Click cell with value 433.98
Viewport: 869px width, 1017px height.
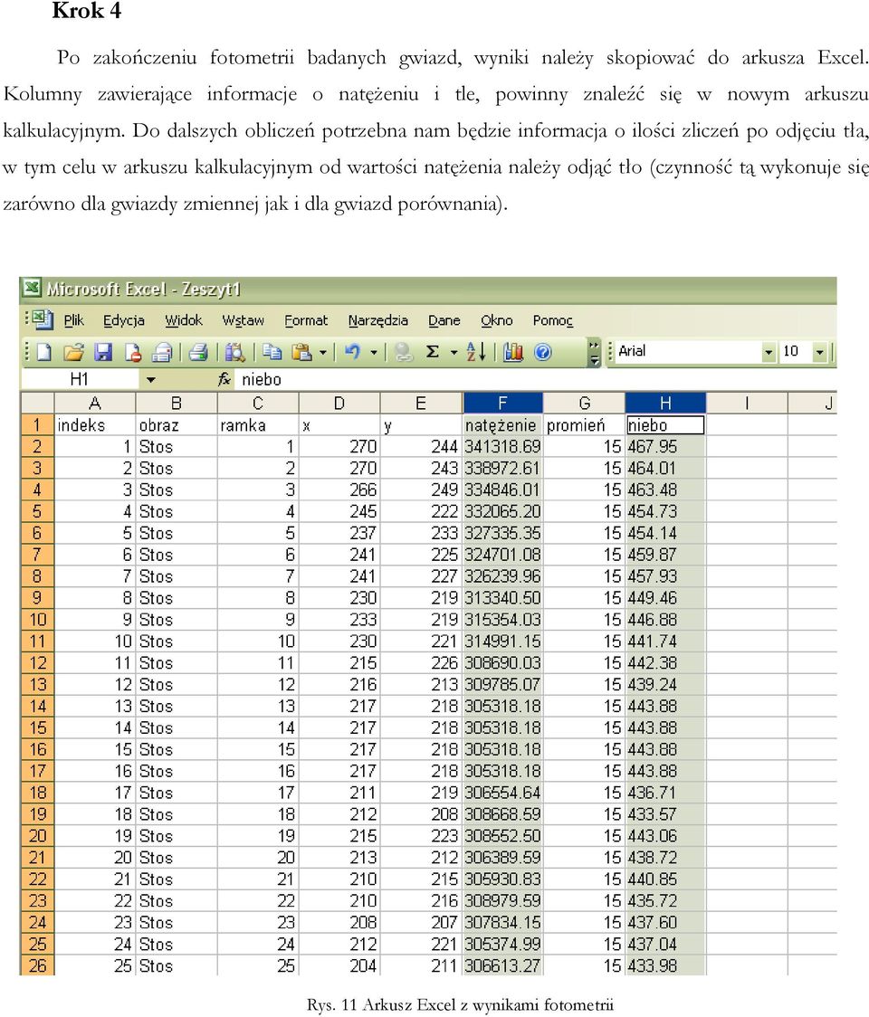coord(666,965)
